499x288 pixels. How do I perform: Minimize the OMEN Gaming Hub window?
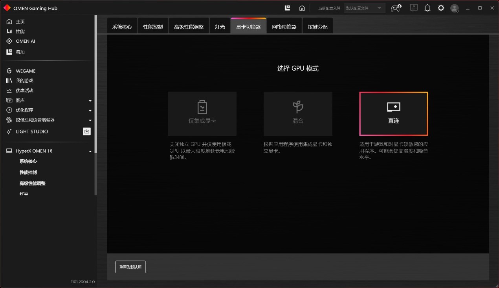click(x=468, y=8)
